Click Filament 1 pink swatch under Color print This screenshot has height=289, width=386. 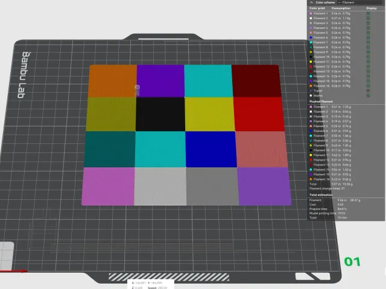click(311, 13)
